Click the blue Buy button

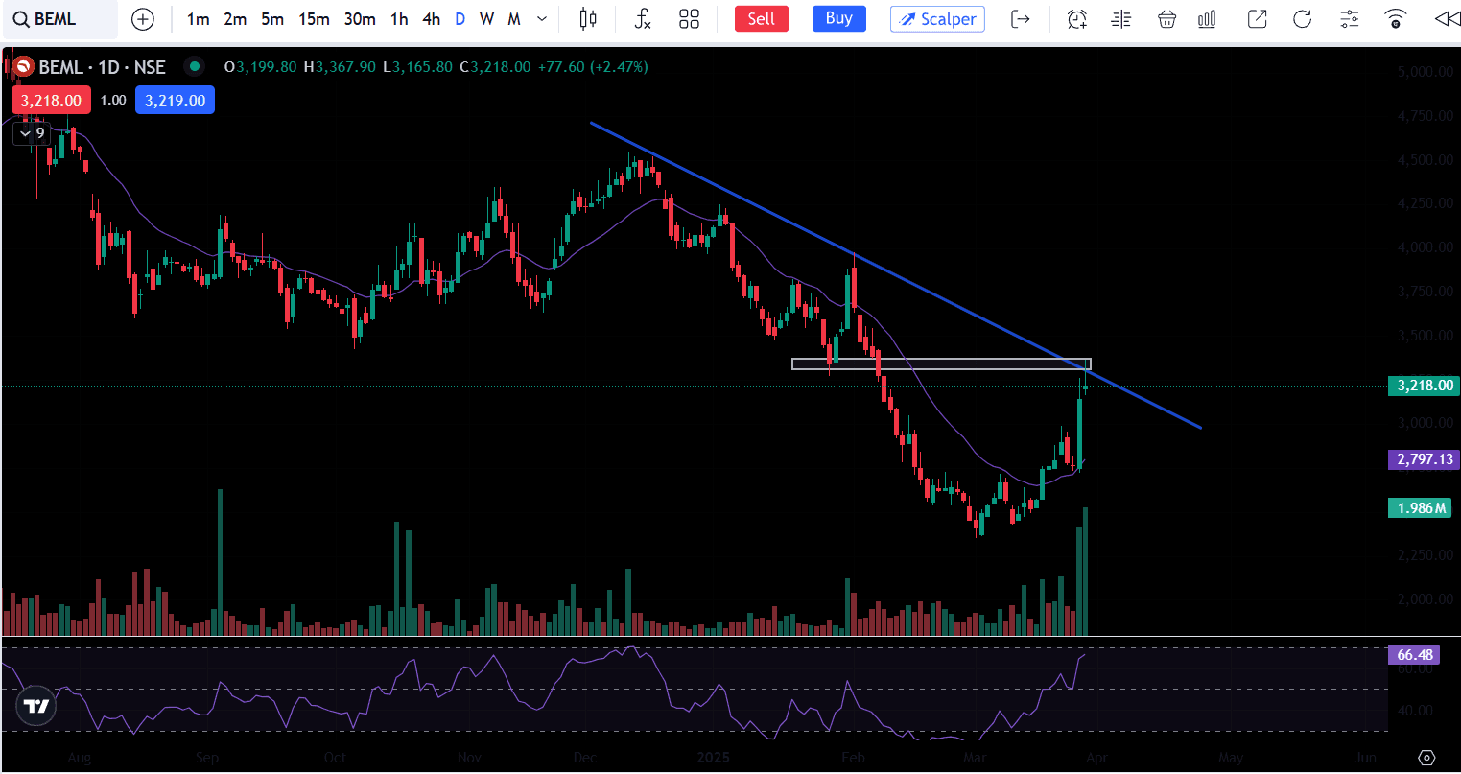[x=839, y=19]
